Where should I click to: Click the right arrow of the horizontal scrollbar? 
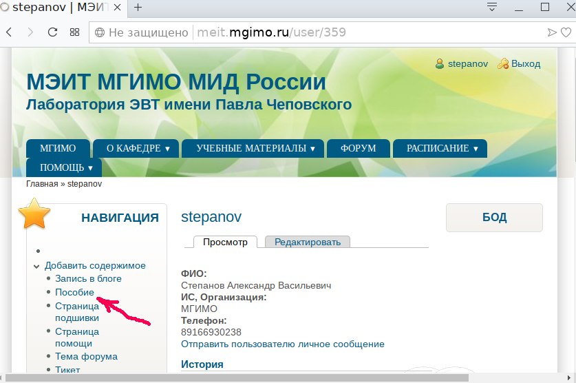(570, 378)
